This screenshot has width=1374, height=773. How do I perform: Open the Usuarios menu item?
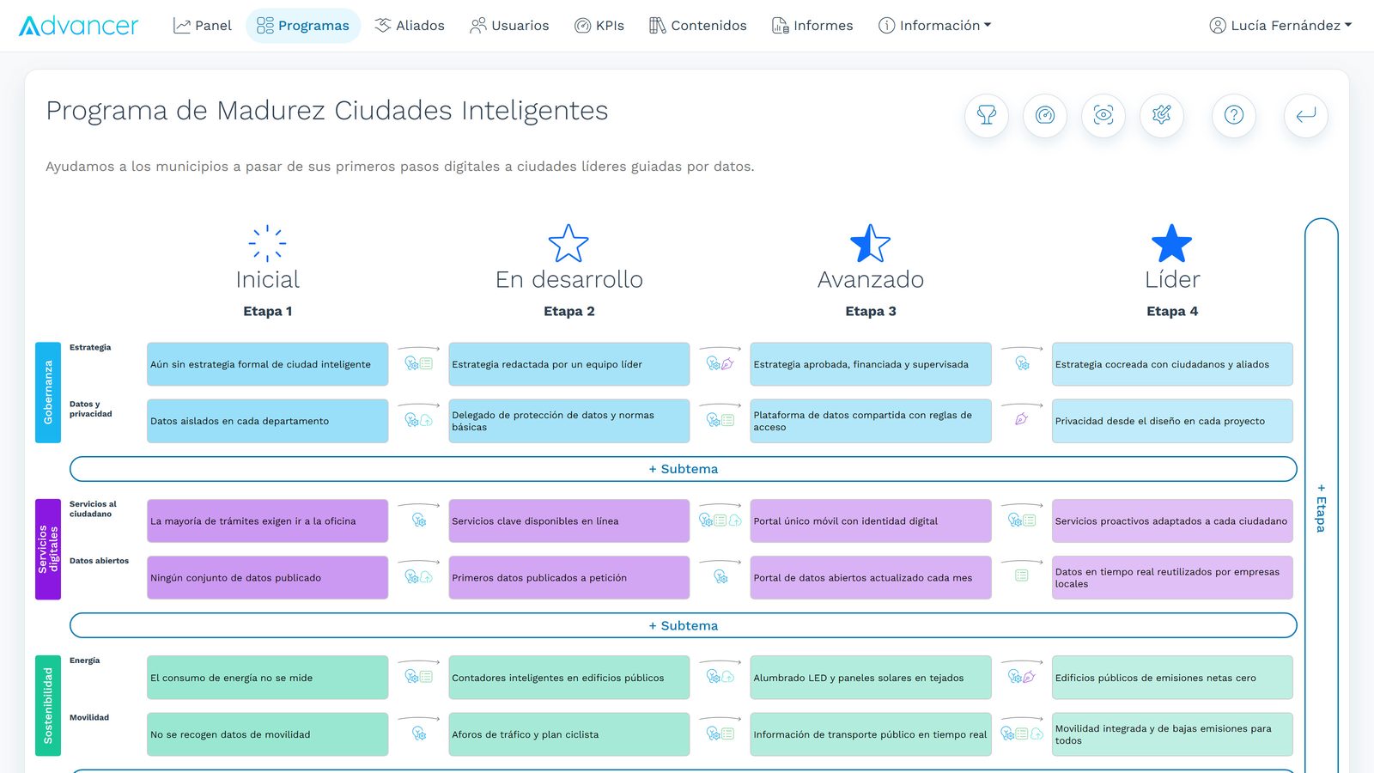[509, 26]
